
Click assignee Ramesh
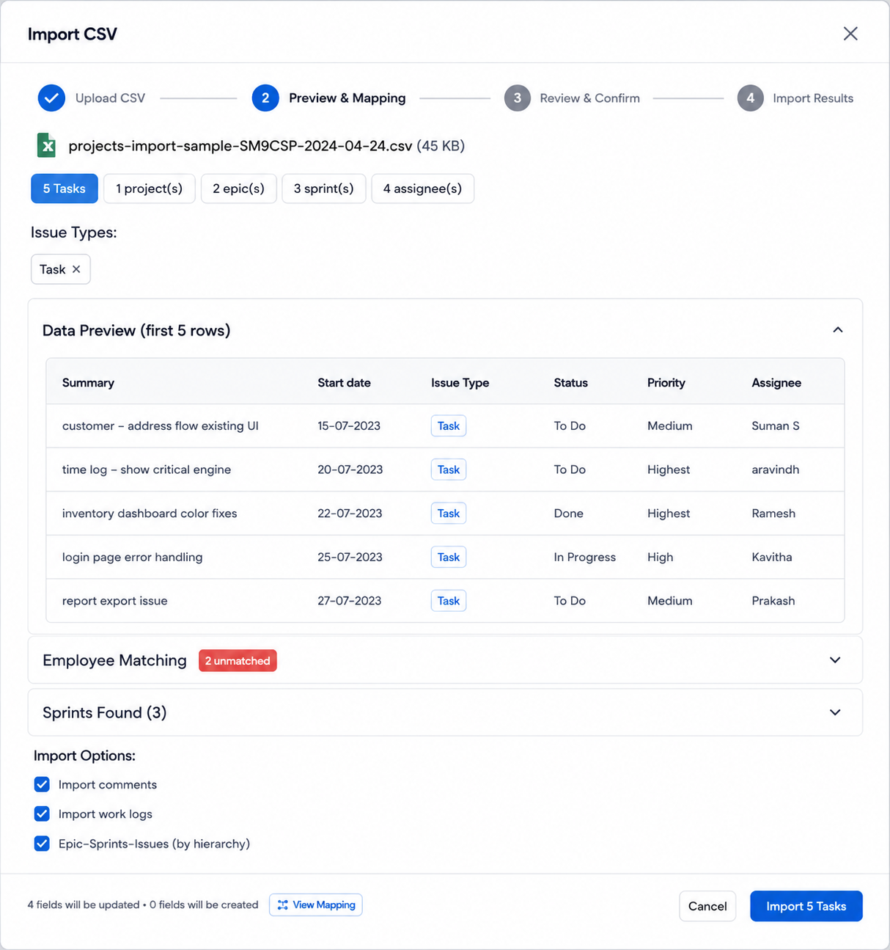click(773, 514)
